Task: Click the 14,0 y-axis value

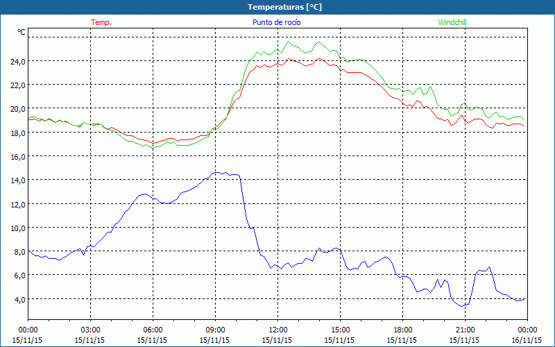Action: pos(18,180)
